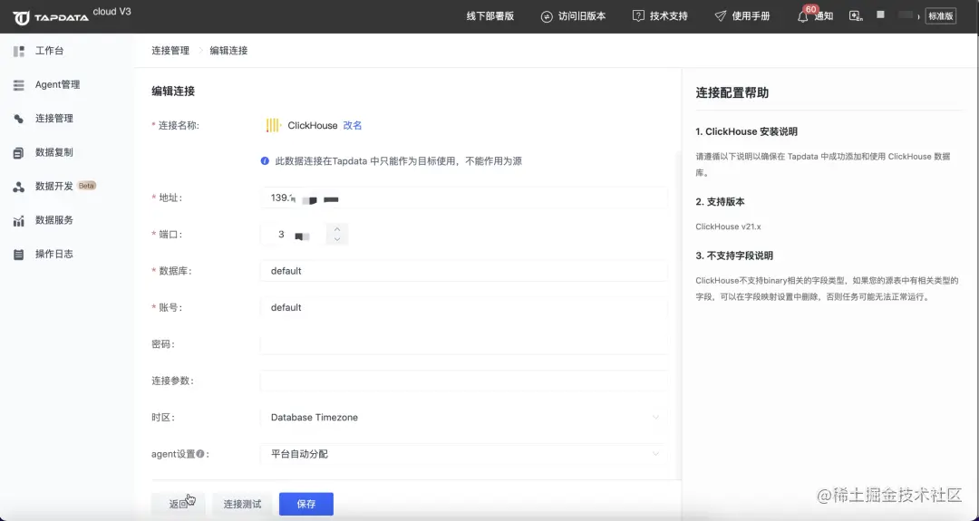
Task: Increase the port number
Action: click(337, 229)
